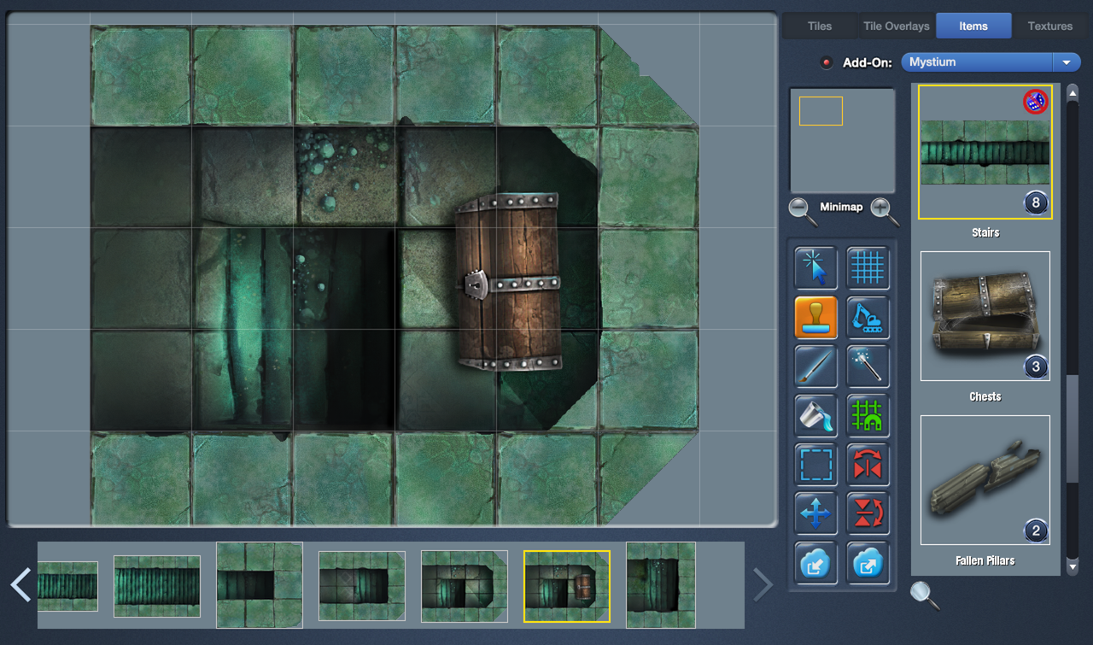Click the wooden chest on the map

(507, 282)
